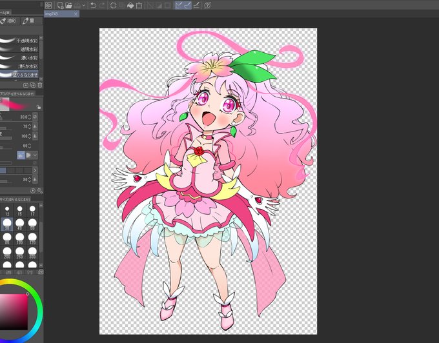Screen dimensions: 439x343
Task: Click the Fill bucket icon in the command bar
Action: (x=130, y=5)
